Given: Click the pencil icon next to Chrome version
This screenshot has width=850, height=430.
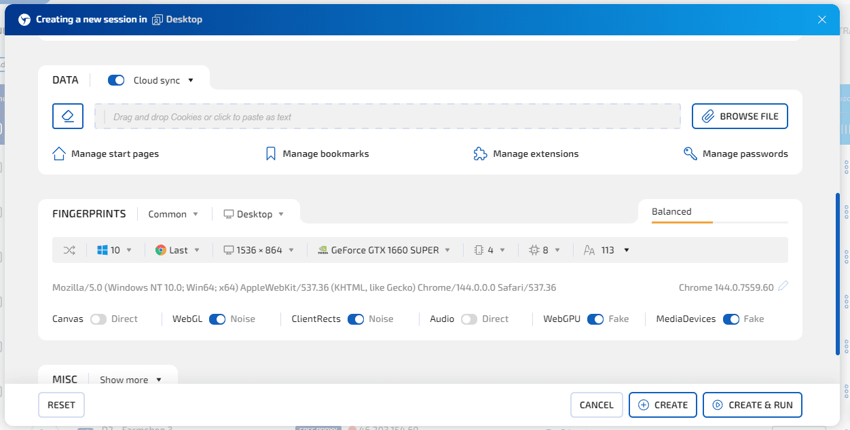Looking at the screenshot, I should point(783,287).
